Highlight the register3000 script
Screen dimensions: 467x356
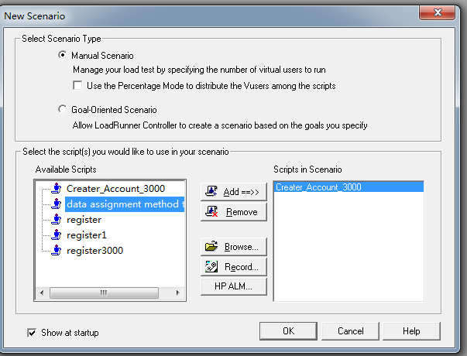coord(94,251)
